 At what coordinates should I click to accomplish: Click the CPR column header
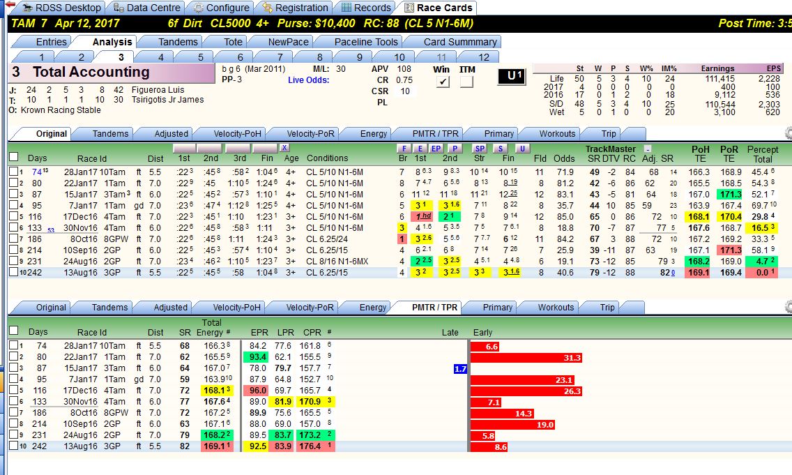tap(312, 332)
